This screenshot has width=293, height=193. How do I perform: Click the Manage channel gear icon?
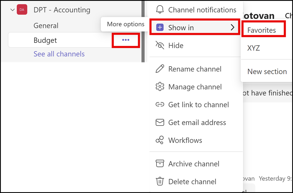pos(160,87)
